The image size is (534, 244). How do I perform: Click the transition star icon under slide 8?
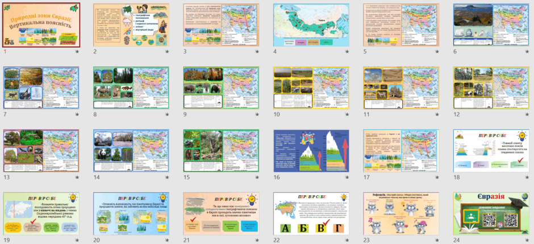click(167, 115)
